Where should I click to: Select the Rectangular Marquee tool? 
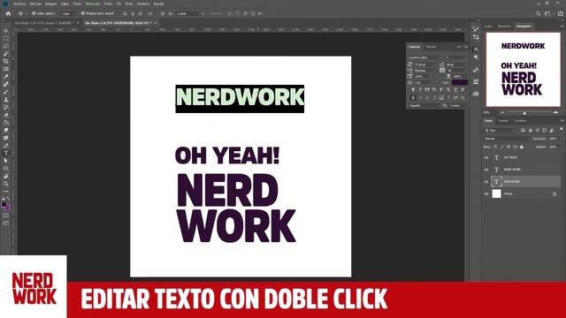click(x=6, y=38)
